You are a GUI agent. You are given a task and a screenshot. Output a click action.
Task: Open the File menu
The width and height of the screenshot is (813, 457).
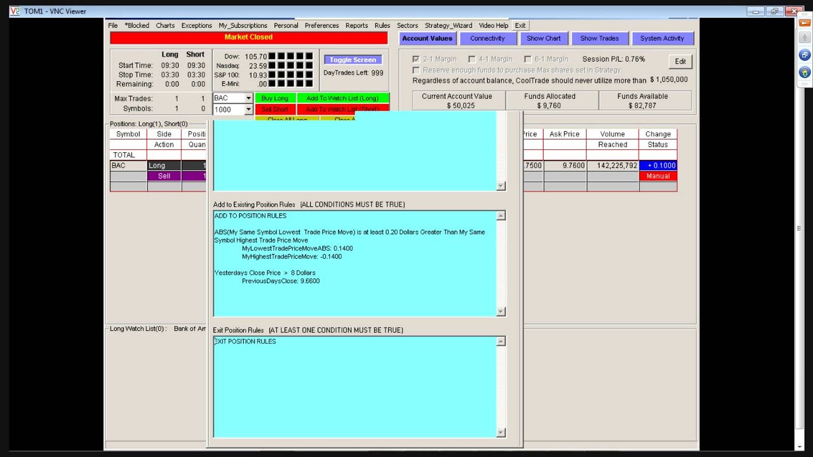coord(112,25)
